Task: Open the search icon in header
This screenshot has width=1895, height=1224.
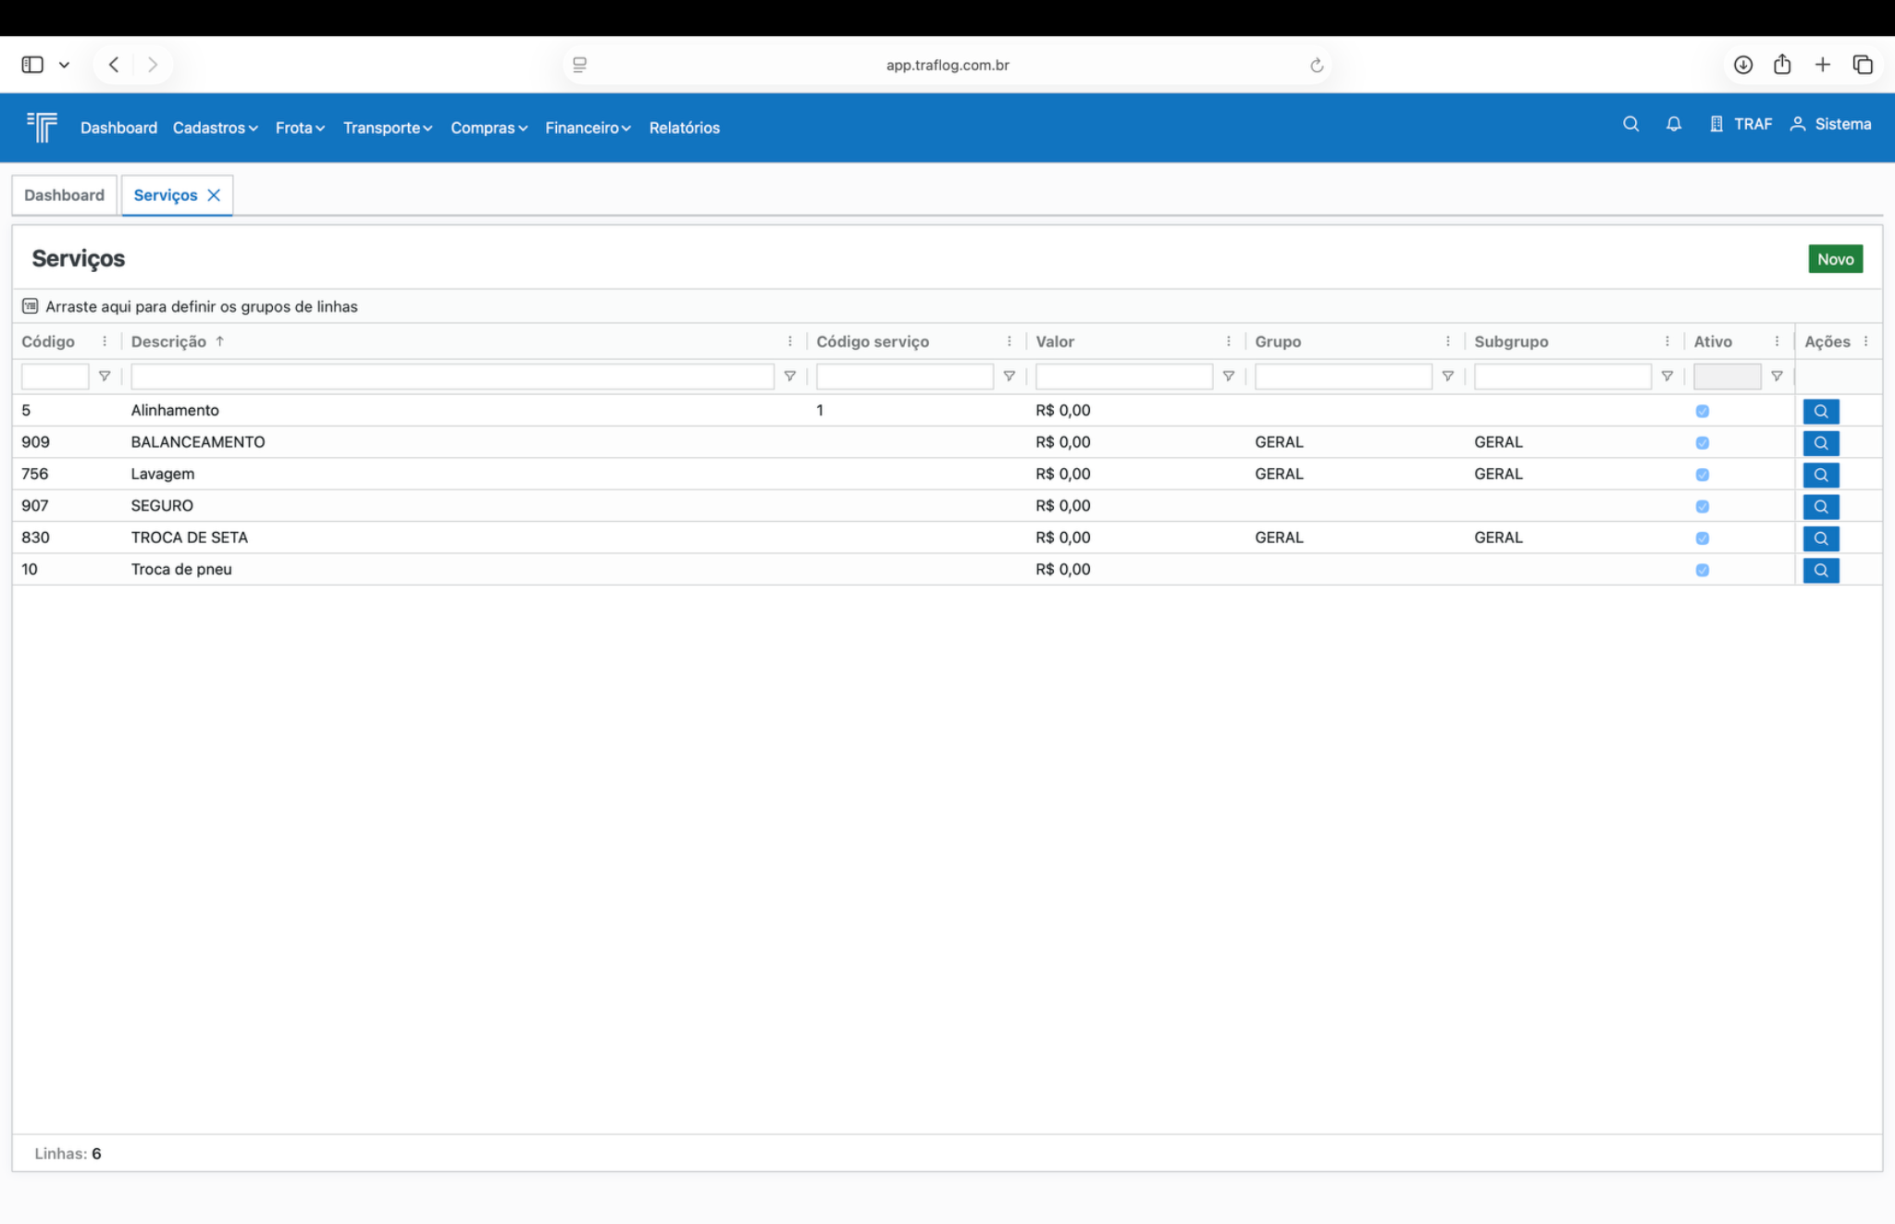Action: [1630, 124]
